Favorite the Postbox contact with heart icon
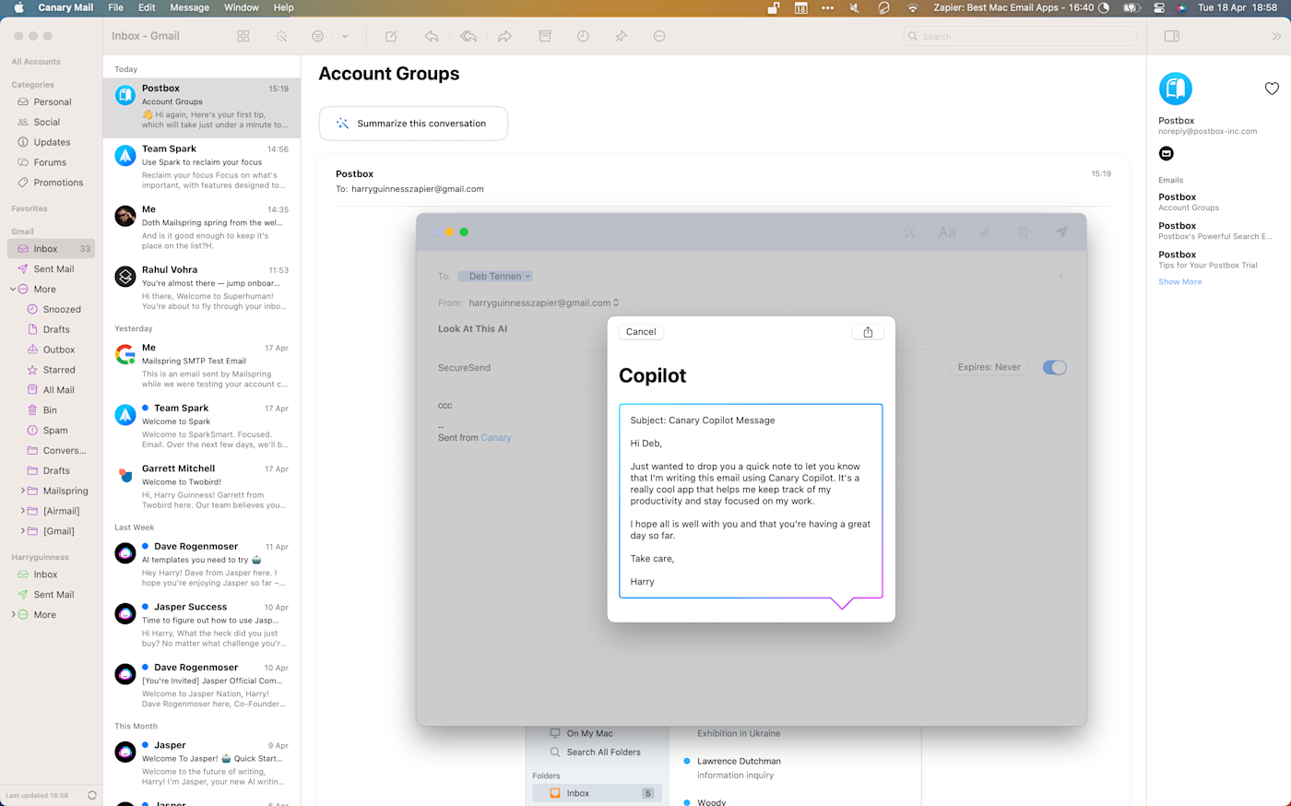The width and height of the screenshot is (1291, 806). pyautogui.click(x=1272, y=89)
